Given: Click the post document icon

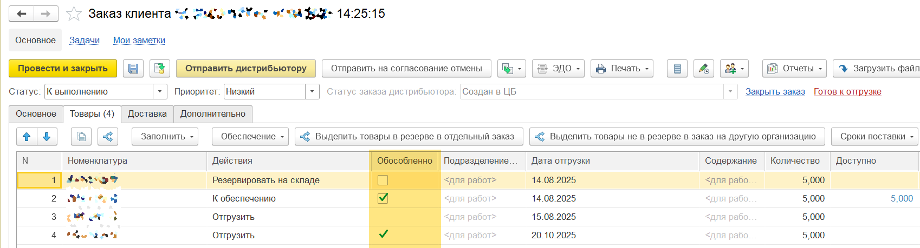Looking at the screenshot, I should pos(159,69).
